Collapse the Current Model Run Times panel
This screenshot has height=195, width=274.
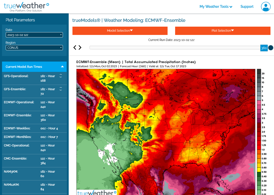click(x=62, y=67)
